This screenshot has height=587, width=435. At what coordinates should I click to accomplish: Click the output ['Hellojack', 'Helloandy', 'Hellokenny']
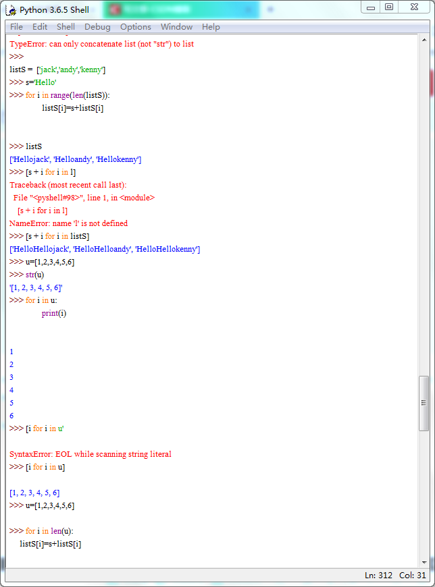[75, 159]
